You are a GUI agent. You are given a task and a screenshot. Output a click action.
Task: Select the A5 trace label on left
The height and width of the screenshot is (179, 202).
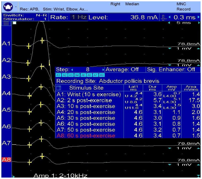click(6, 110)
